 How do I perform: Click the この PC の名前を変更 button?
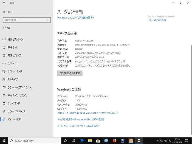70,73
